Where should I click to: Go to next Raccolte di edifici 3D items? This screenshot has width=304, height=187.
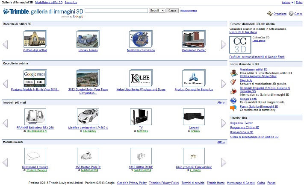pyautogui.click(x=224, y=44)
